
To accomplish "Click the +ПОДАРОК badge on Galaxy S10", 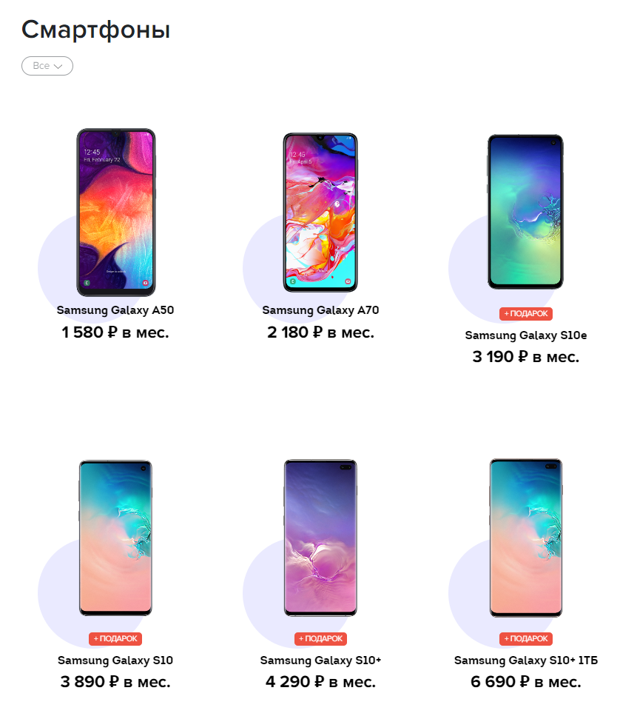I will pos(115,639).
